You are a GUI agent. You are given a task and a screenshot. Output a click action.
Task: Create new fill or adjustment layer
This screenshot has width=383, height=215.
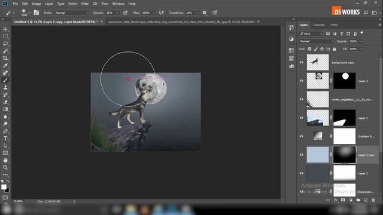[x=351, y=200]
